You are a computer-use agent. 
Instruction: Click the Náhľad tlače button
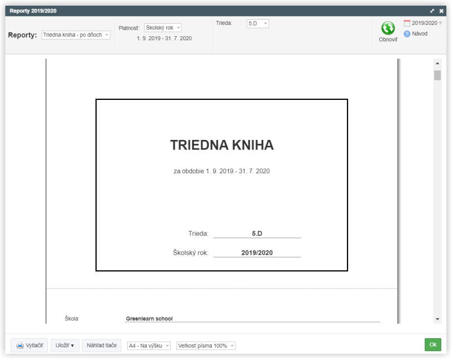point(102,345)
